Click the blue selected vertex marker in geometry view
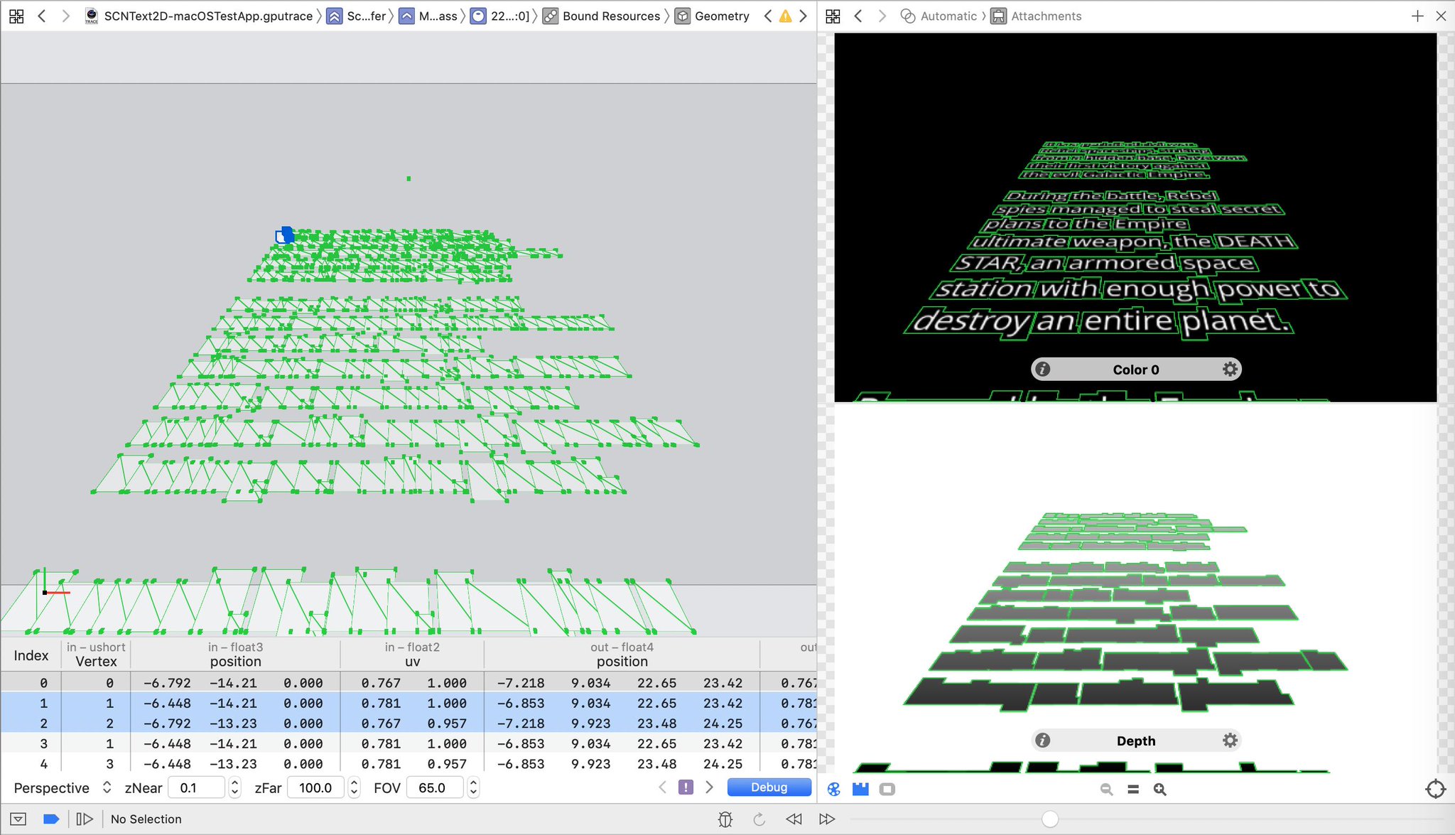Screen dimensions: 1455x835 [x=285, y=235]
